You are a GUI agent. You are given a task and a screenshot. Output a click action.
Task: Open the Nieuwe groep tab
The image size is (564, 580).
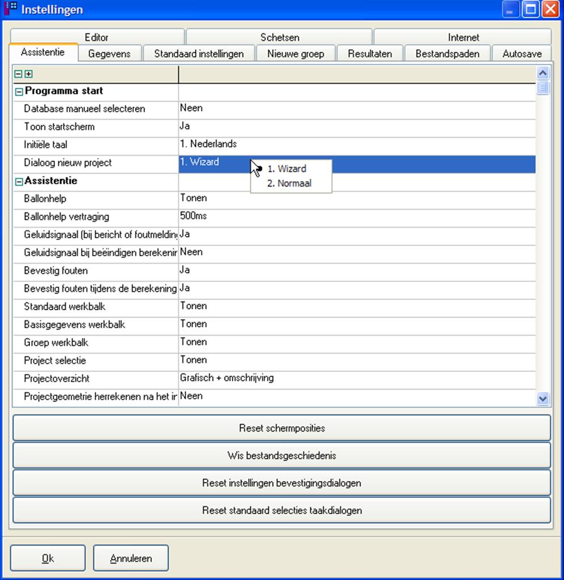click(296, 54)
